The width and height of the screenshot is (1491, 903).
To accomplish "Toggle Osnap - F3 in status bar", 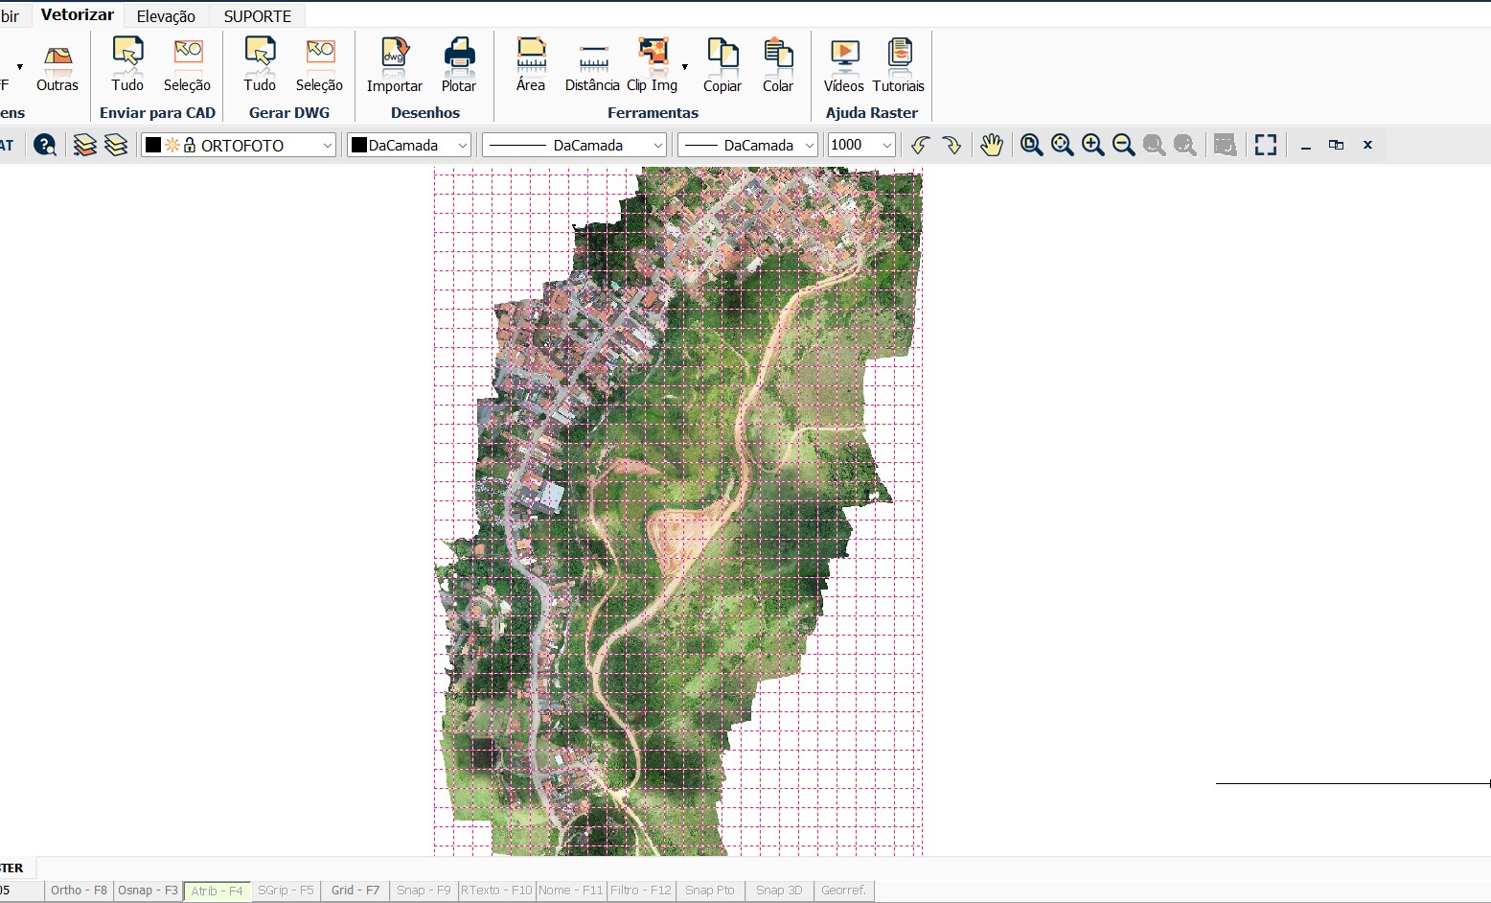I will click(148, 891).
